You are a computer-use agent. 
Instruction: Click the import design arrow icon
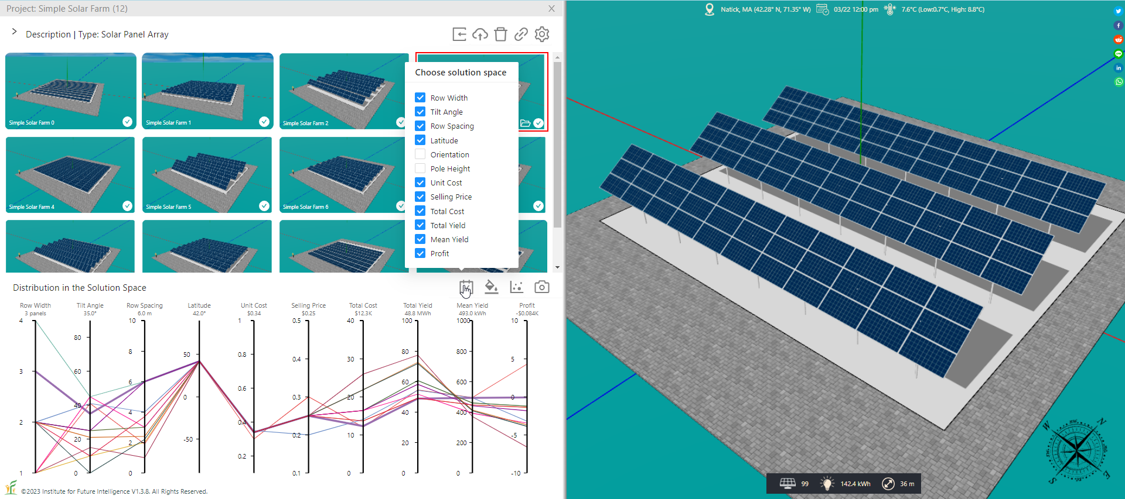[x=459, y=35]
